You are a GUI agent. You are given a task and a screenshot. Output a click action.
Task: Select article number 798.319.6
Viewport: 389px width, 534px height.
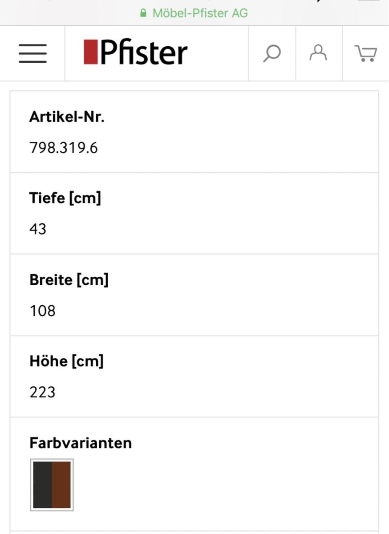click(x=63, y=147)
